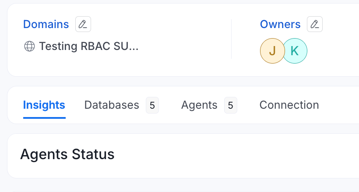The image size is (359, 192).
Task: Click the pencil icon next to Owners
Action: click(x=315, y=24)
